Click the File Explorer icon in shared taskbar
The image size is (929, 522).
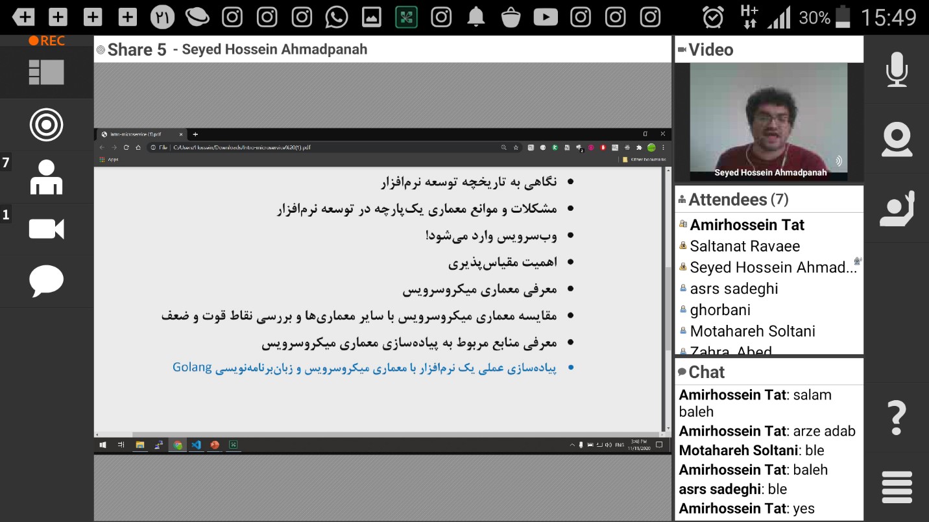point(139,445)
